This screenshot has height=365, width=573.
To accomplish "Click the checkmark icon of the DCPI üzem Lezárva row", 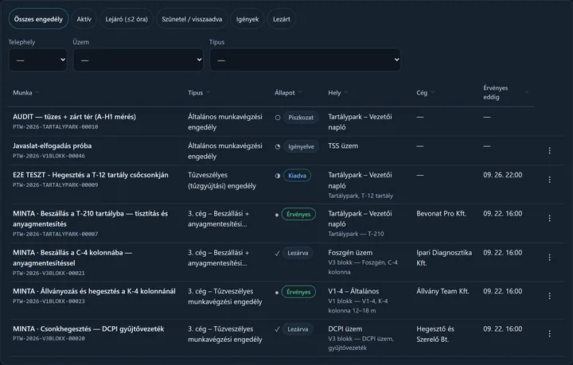I will click(278, 329).
